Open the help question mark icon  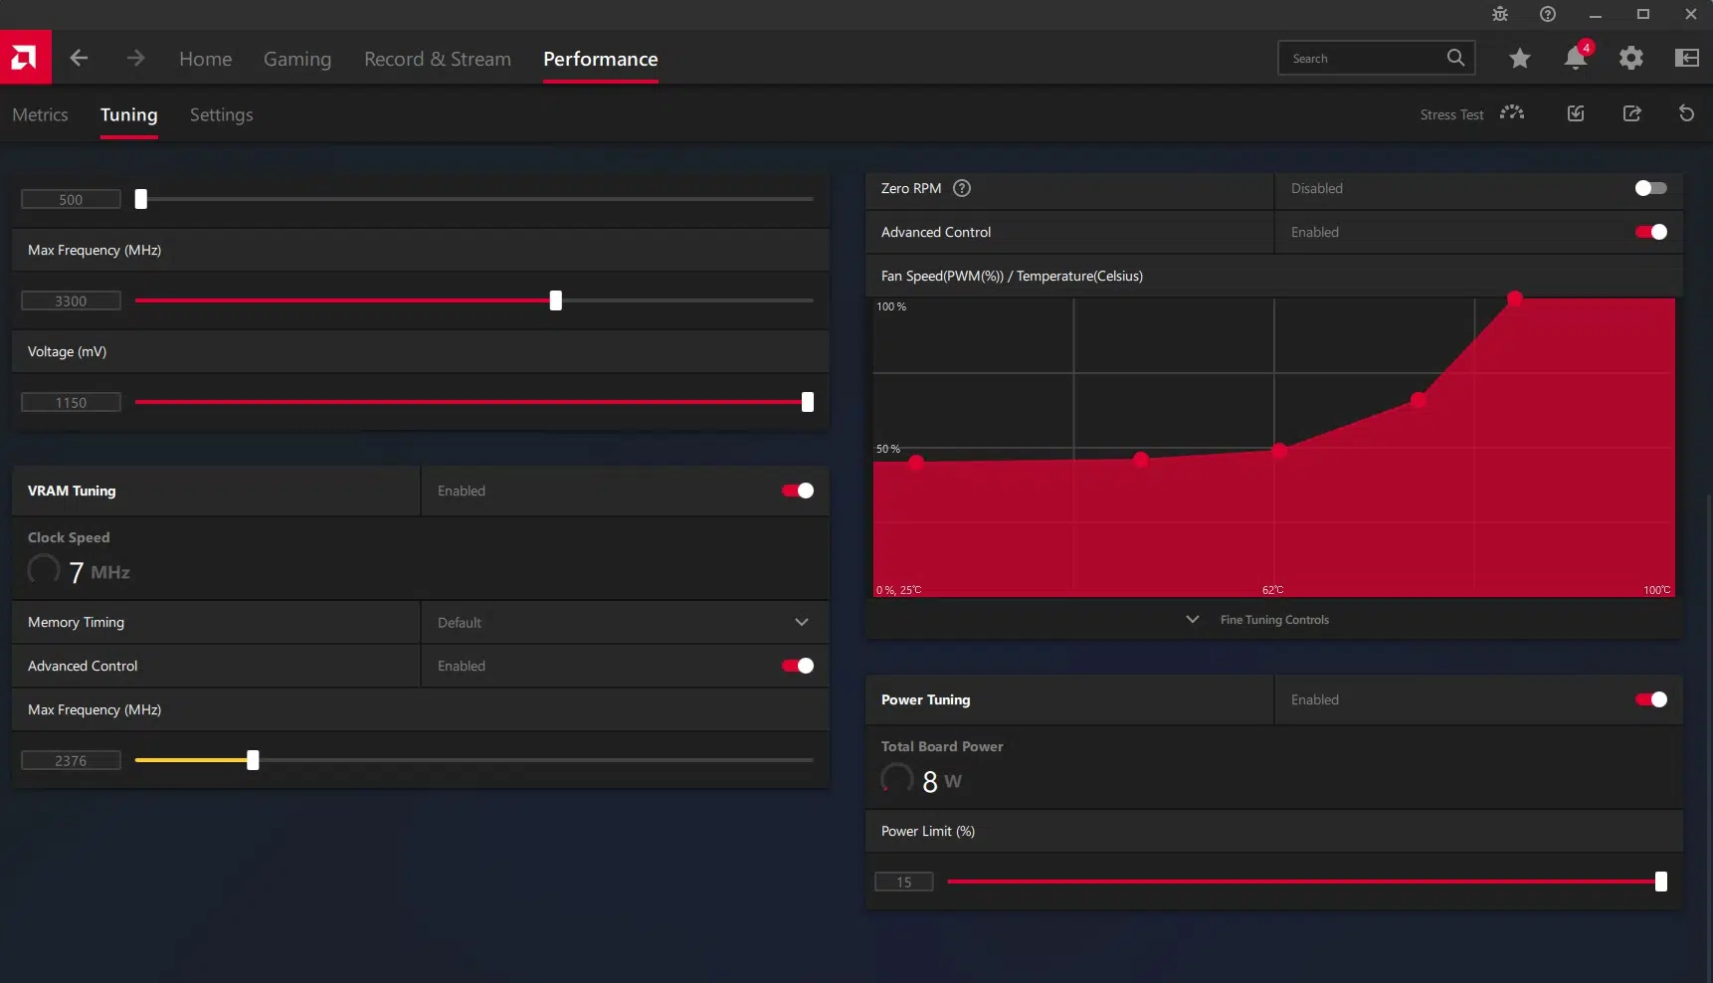click(1548, 14)
